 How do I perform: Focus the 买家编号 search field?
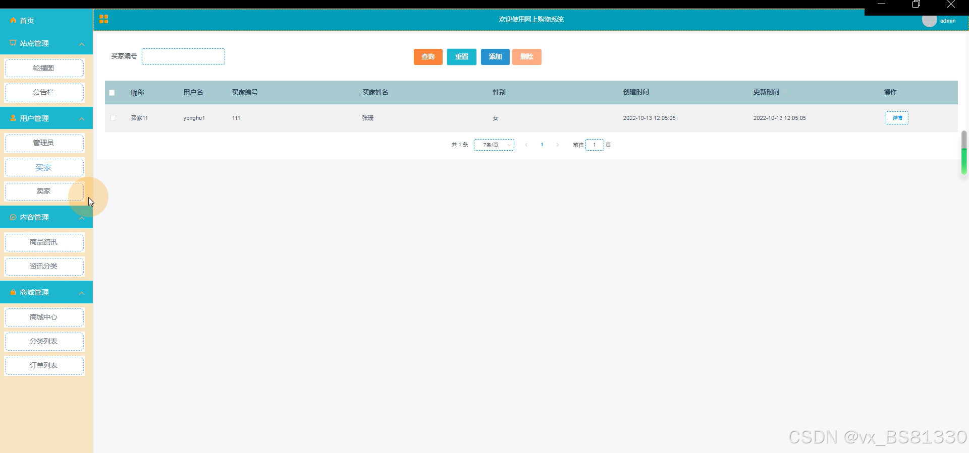(183, 56)
